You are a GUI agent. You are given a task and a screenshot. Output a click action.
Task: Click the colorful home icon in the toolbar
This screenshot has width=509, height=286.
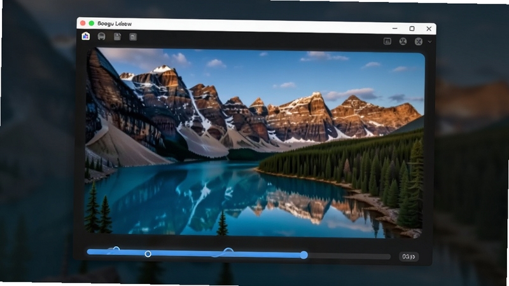pyautogui.click(x=86, y=36)
